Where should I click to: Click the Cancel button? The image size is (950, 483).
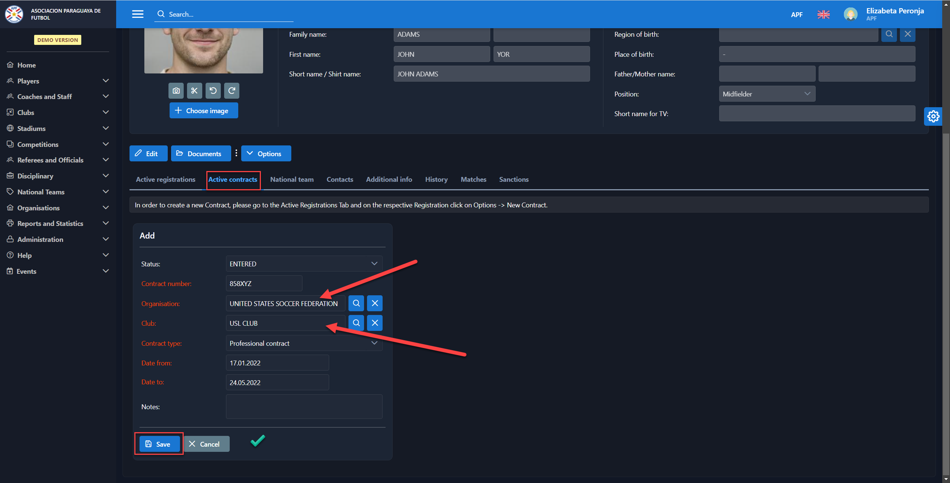(206, 444)
